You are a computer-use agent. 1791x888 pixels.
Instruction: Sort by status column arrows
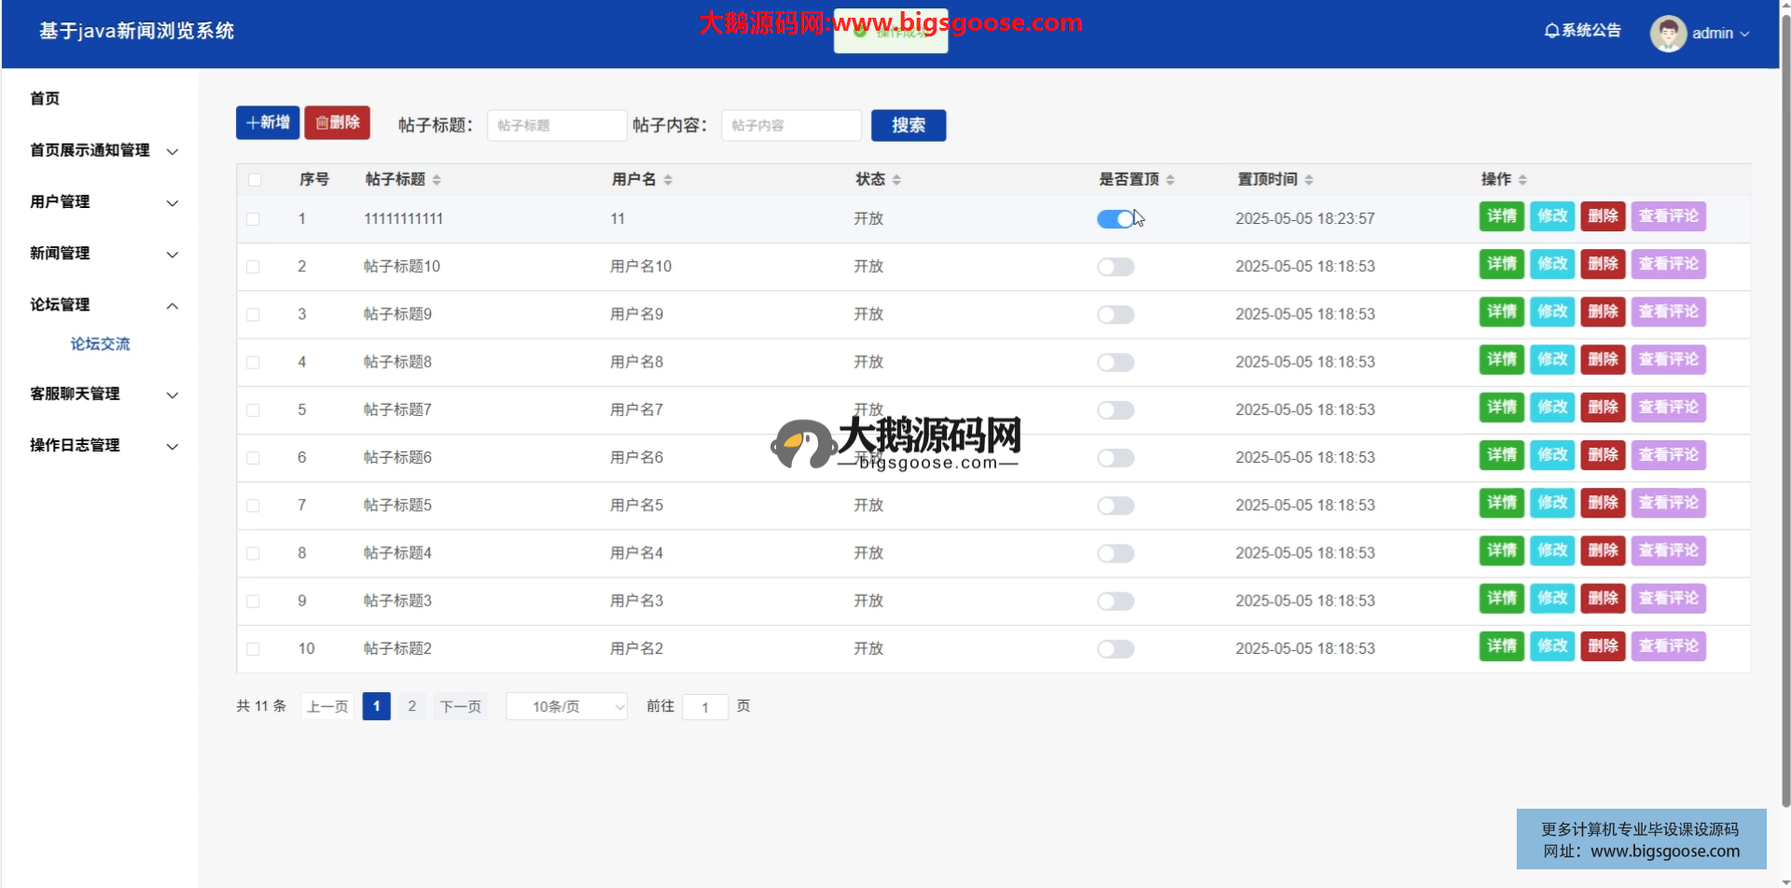[x=896, y=180]
